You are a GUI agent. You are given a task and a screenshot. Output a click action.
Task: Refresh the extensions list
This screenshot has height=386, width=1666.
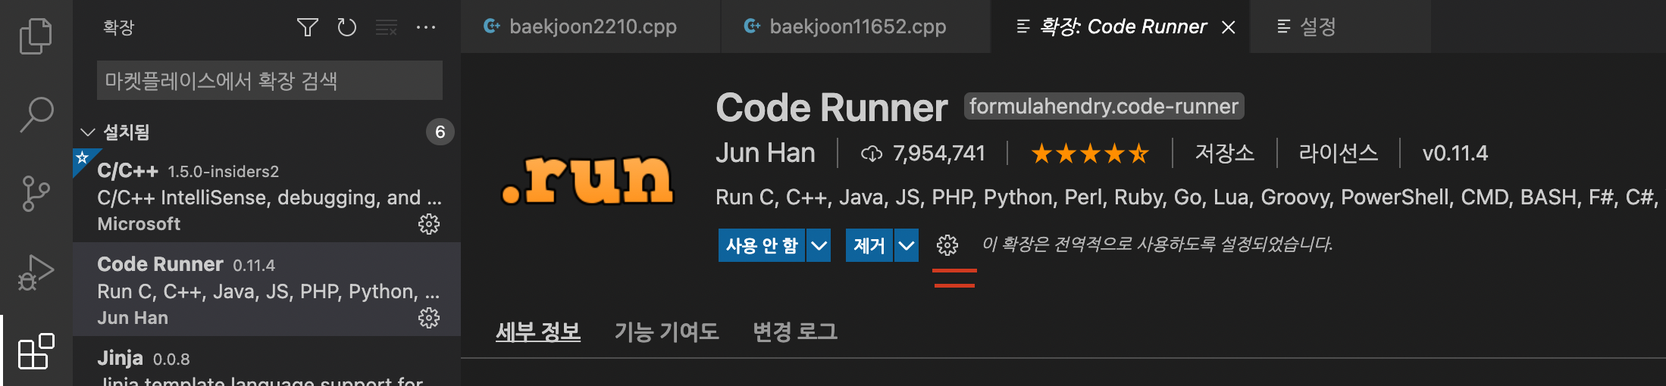(x=346, y=28)
